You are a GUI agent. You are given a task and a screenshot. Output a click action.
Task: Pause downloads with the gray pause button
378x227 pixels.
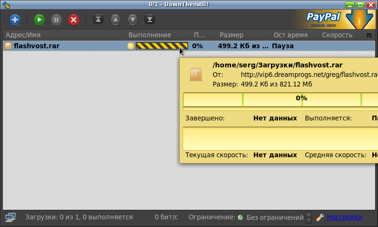[56, 20]
